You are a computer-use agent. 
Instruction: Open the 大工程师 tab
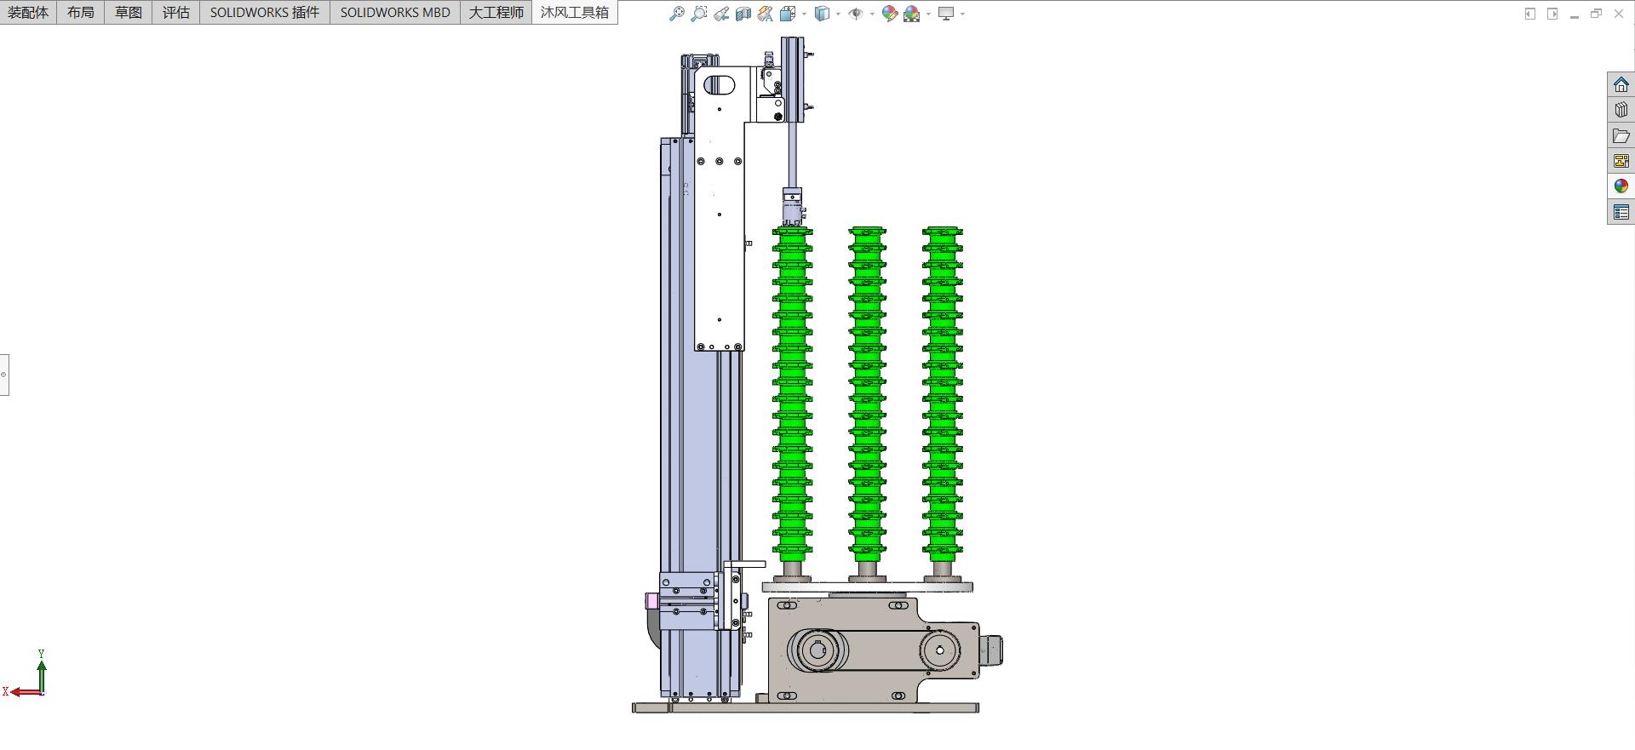496,12
